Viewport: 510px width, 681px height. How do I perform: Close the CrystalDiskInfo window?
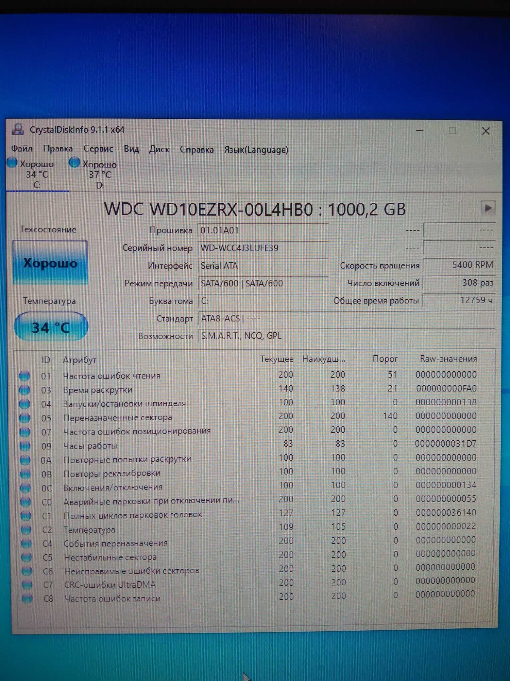(486, 131)
